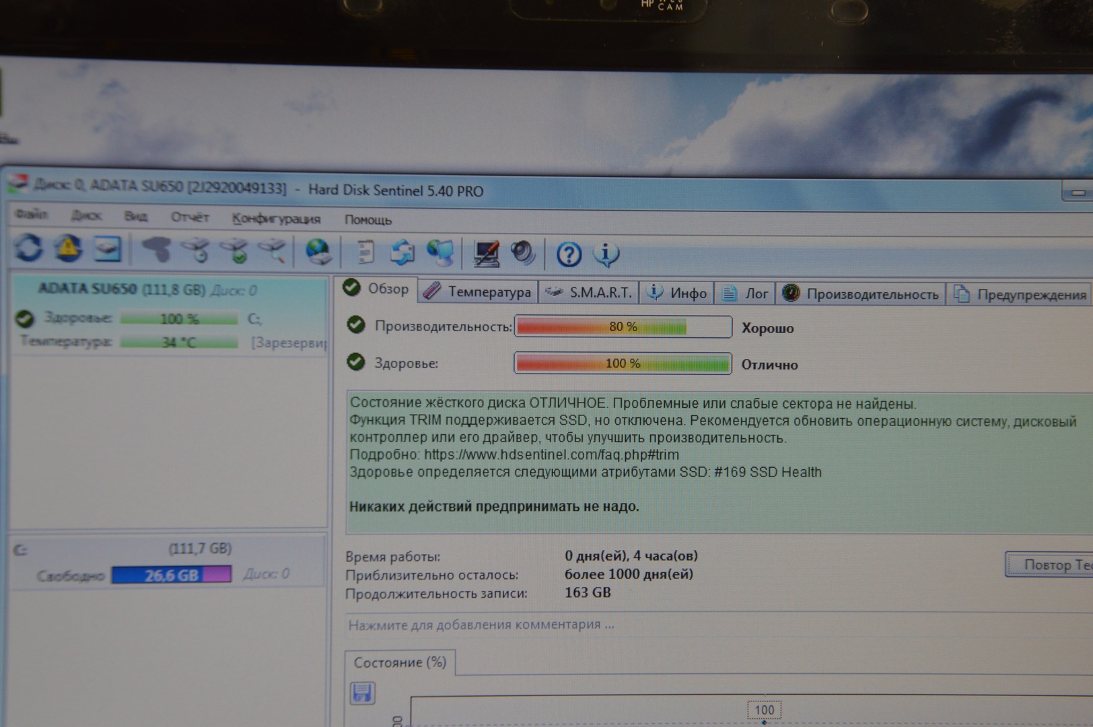Screen dimensions: 1093x727
Task: Open about via blue info bubble icon
Action: [x=606, y=254]
